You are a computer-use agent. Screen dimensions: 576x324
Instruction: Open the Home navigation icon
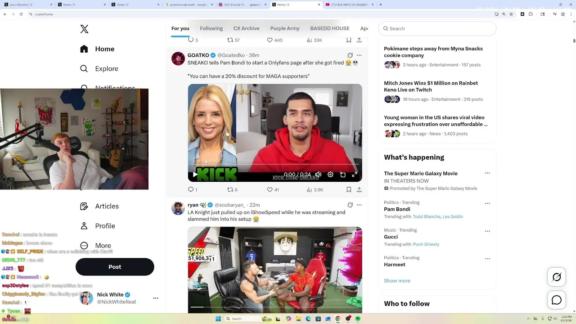tap(84, 49)
